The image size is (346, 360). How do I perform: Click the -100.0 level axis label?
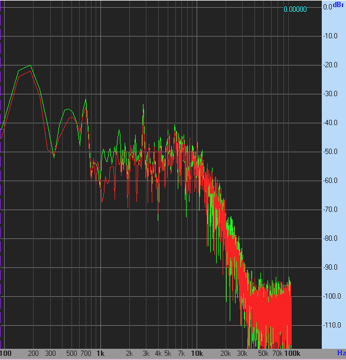tap(332, 296)
